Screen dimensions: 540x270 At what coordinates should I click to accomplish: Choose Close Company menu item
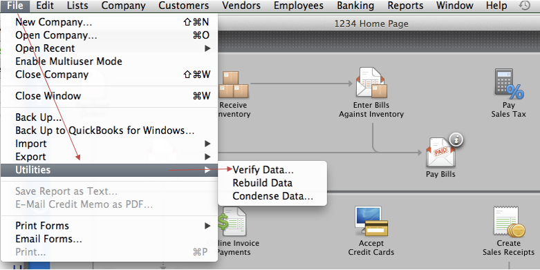coord(109,75)
